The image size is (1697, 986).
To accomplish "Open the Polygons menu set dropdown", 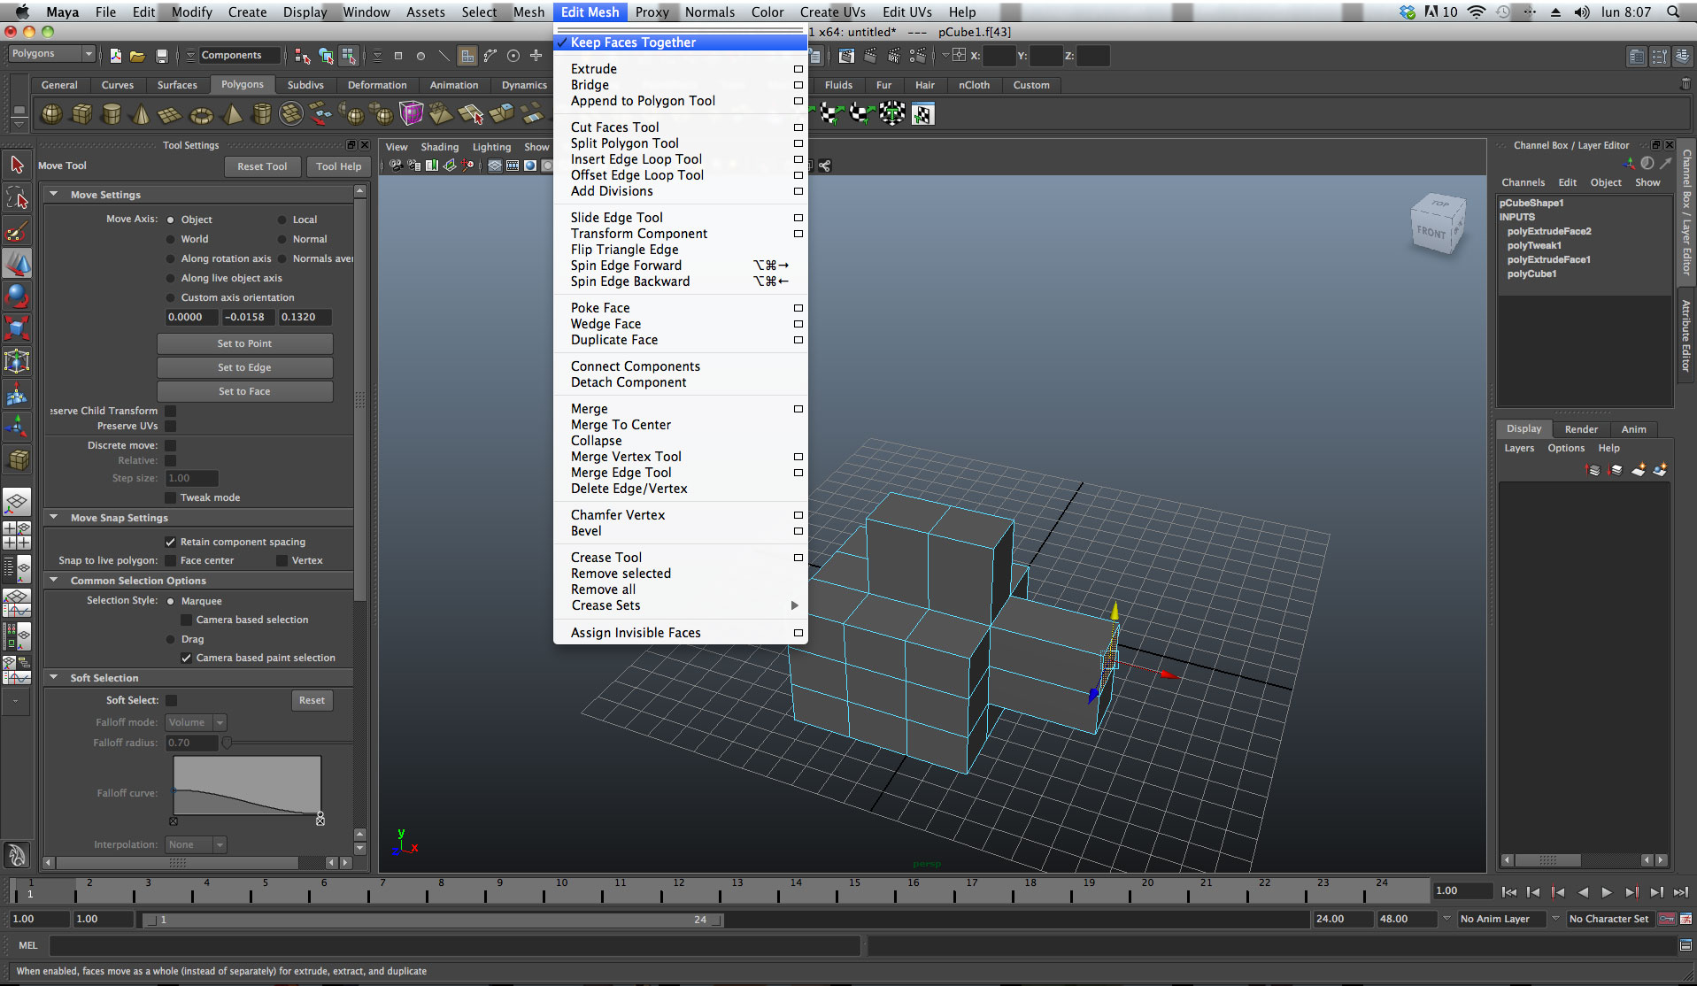I will (51, 54).
